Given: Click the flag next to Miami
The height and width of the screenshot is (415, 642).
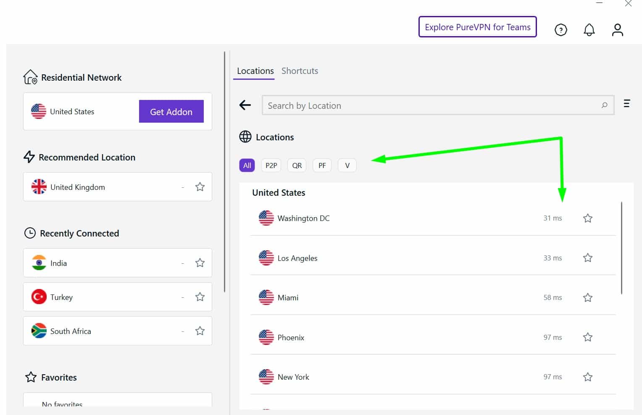Looking at the screenshot, I should coord(266,297).
